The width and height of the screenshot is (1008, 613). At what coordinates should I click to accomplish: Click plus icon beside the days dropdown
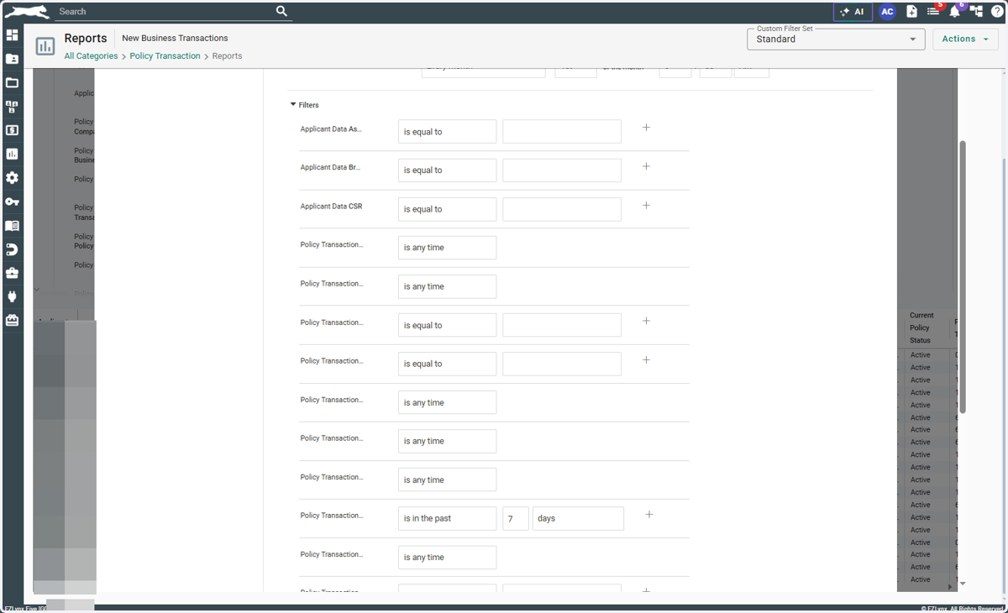tap(649, 514)
